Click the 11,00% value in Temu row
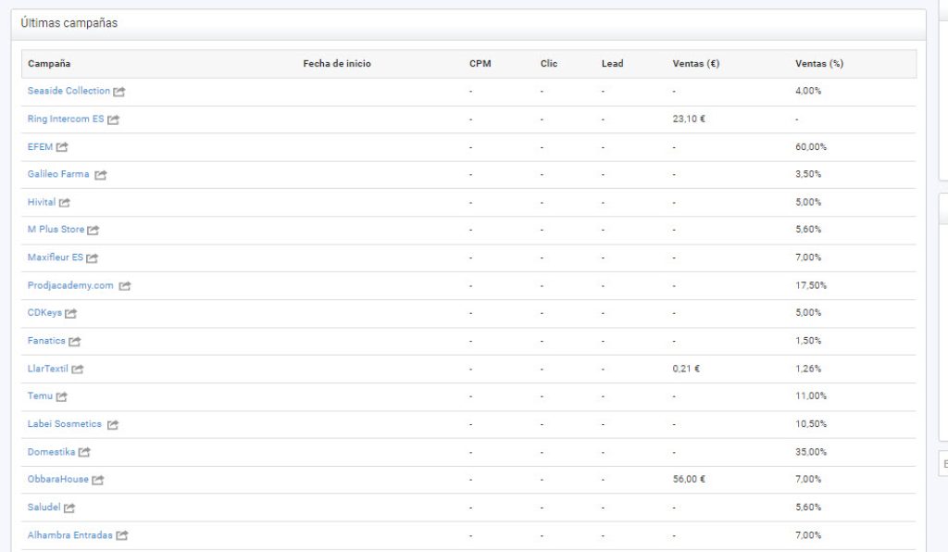 tap(811, 396)
